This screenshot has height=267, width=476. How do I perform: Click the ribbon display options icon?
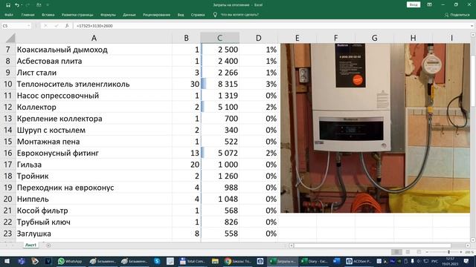(430, 5)
